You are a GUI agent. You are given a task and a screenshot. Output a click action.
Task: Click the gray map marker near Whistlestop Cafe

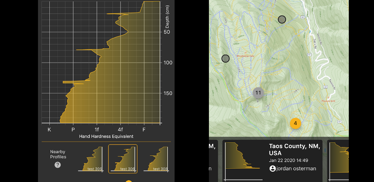[226, 58]
